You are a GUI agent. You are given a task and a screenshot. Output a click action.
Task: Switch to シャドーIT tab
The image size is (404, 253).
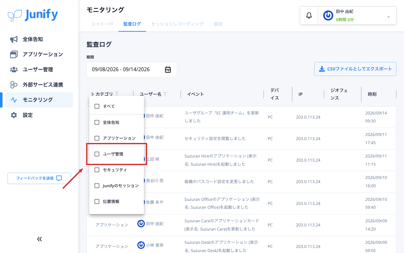[103, 24]
